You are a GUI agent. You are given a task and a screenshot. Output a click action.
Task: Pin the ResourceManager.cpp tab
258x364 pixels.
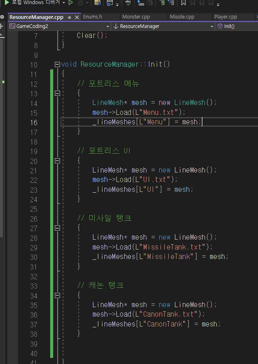tap(69, 17)
